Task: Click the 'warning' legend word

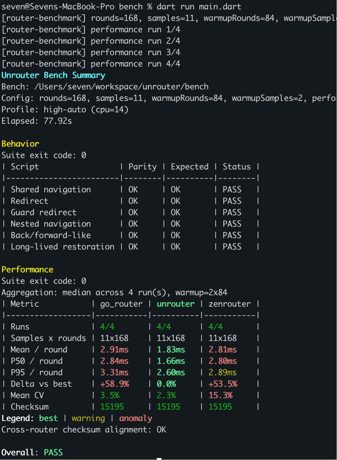Action: coord(88,418)
